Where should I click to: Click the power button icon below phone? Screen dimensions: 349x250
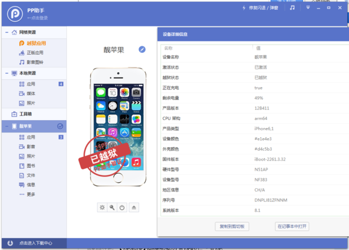pos(122,207)
